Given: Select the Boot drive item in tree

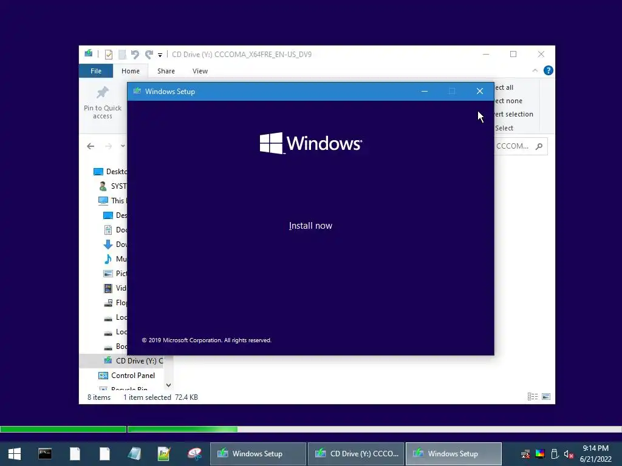Looking at the screenshot, I should click(x=115, y=346).
